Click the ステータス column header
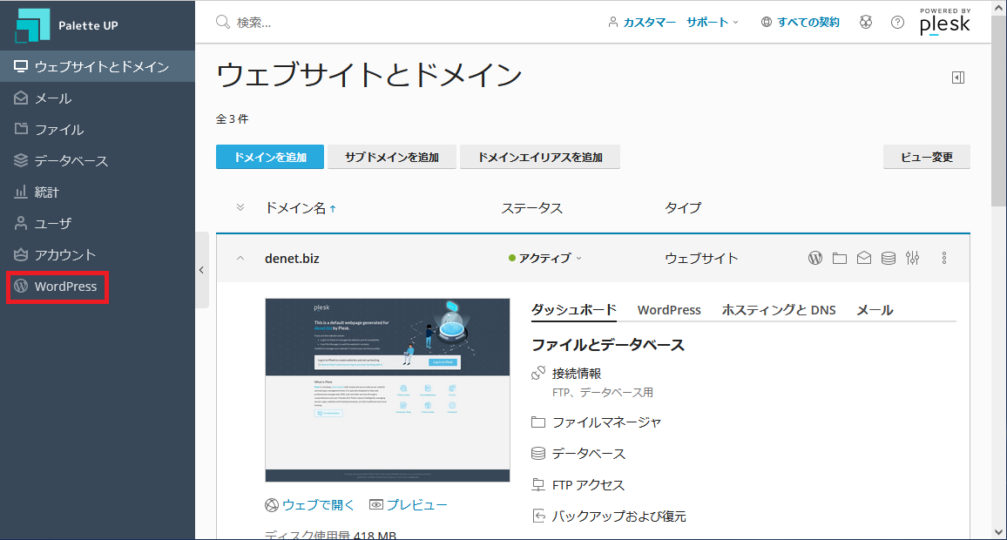The height and width of the screenshot is (540, 1007). [x=531, y=208]
